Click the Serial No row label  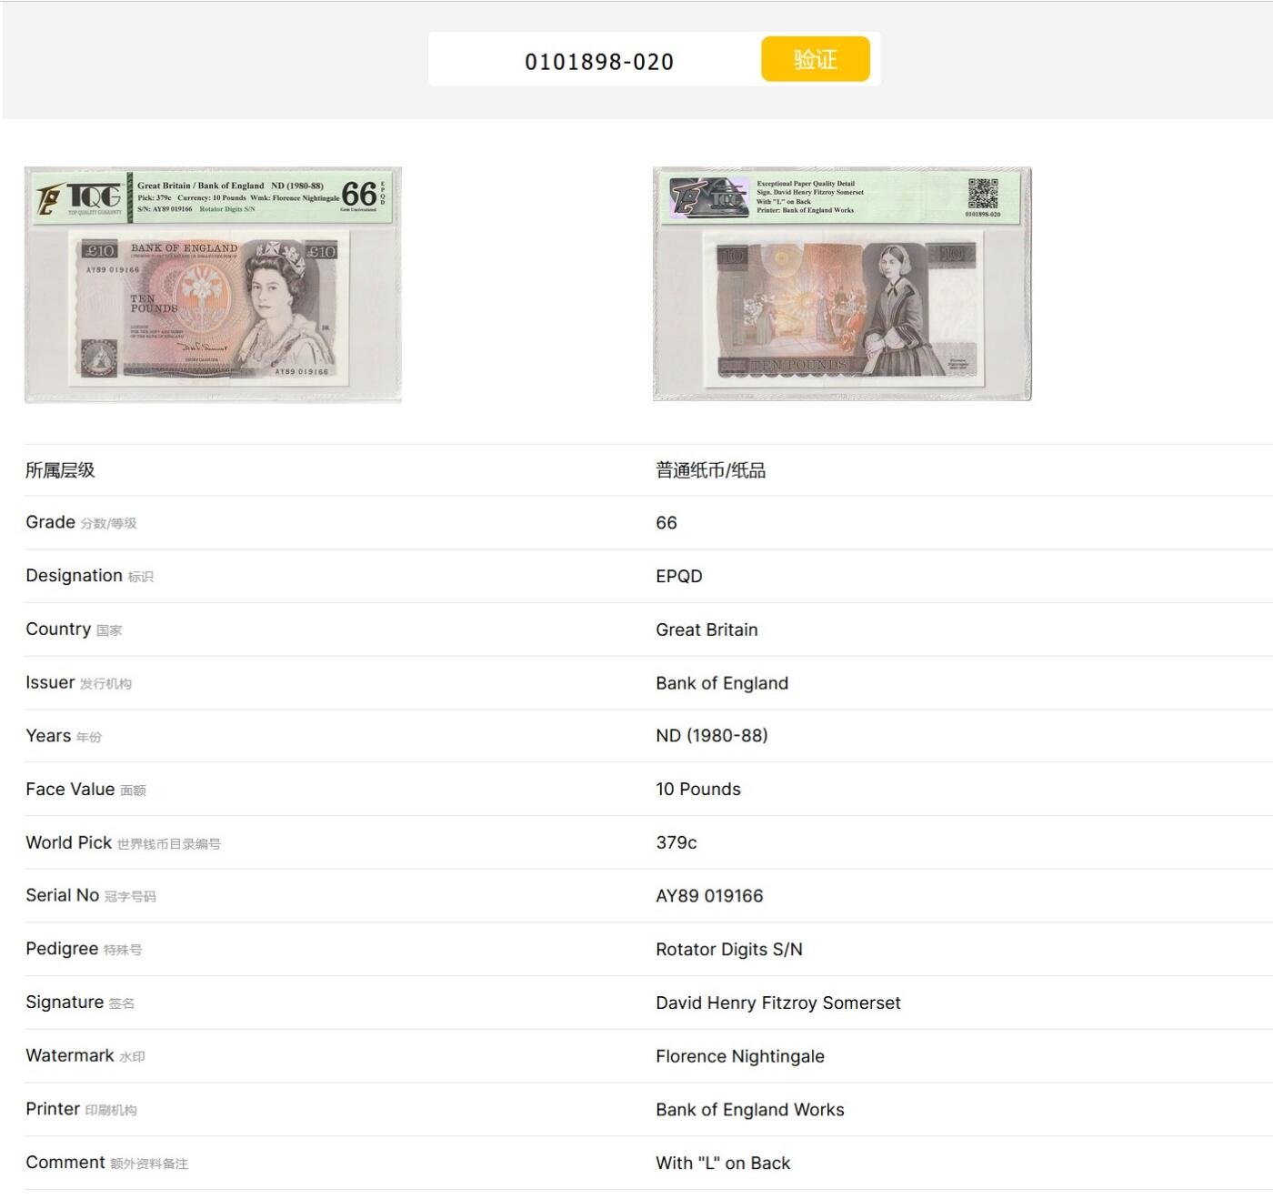[x=91, y=895]
